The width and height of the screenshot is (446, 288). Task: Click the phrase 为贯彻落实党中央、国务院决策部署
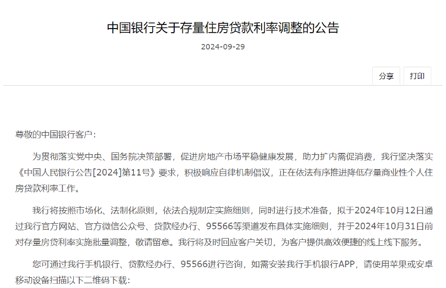point(102,156)
